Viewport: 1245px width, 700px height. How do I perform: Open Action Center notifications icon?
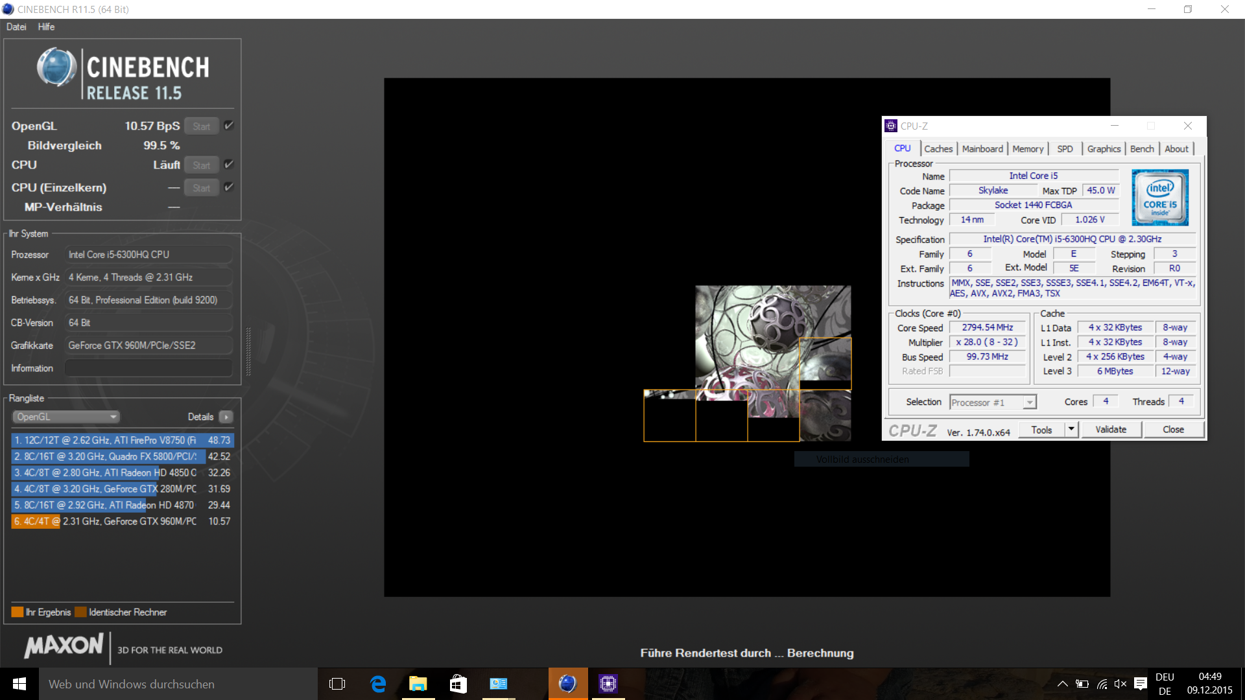click(1140, 684)
